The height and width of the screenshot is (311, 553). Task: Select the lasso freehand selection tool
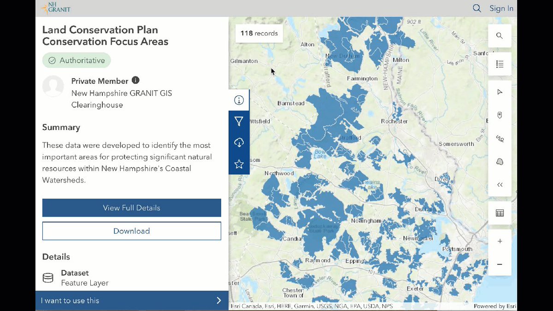pos(500,138)
